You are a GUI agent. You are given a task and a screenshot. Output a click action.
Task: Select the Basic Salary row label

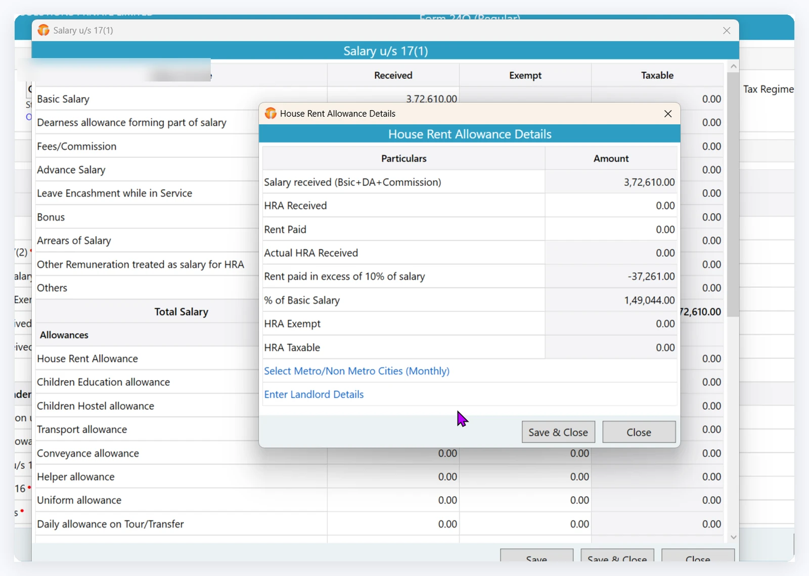63,99
